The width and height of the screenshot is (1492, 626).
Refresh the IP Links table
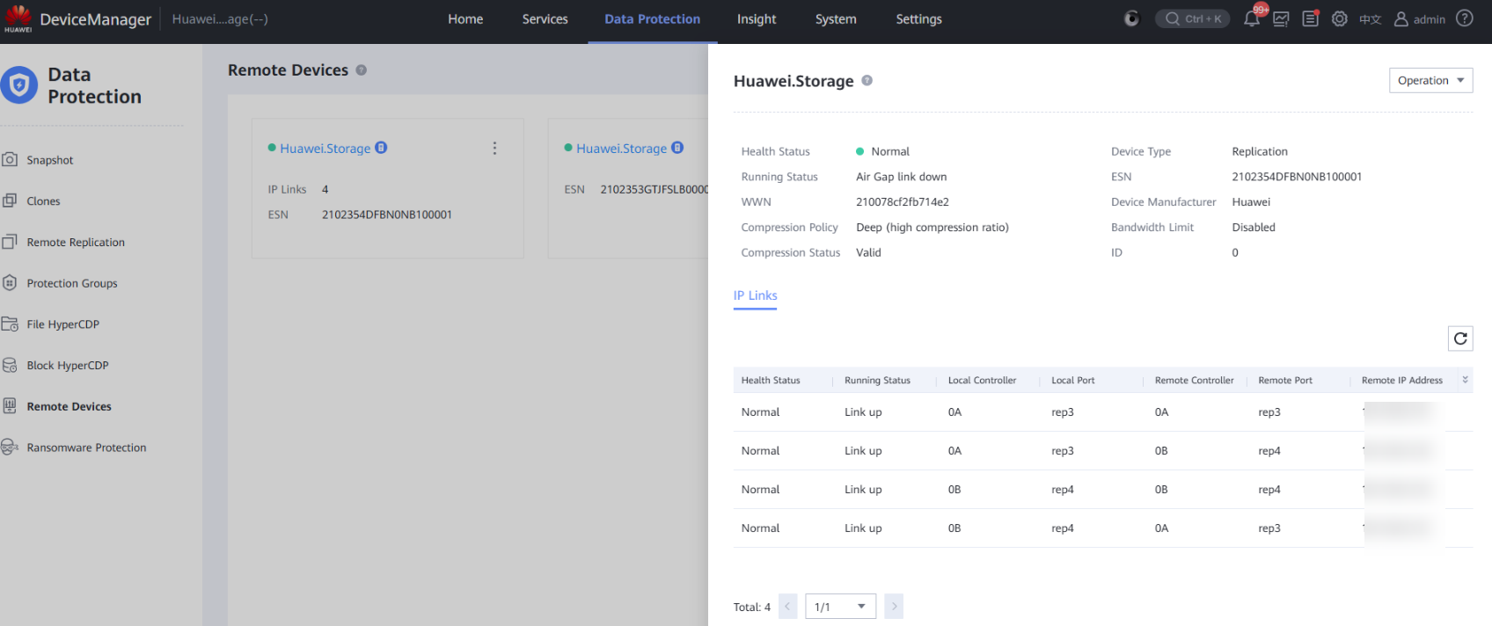point(1460,338)
